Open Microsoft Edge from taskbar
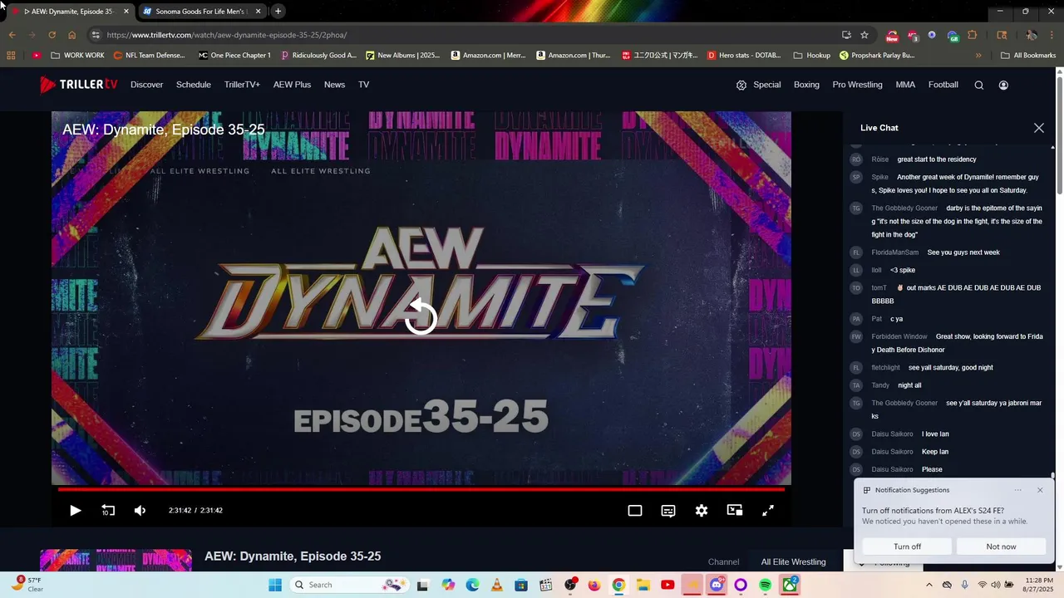Viewport: 1064px width, 598px height. pyautogui.click(x=472, y=585)
